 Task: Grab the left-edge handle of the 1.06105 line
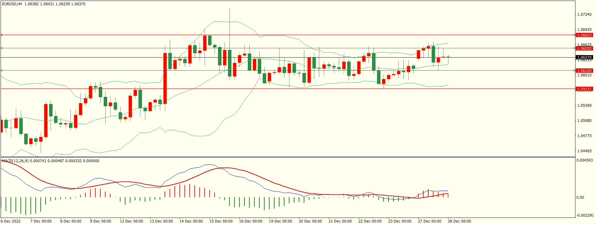pyautogui.click(x=2, y=71)
